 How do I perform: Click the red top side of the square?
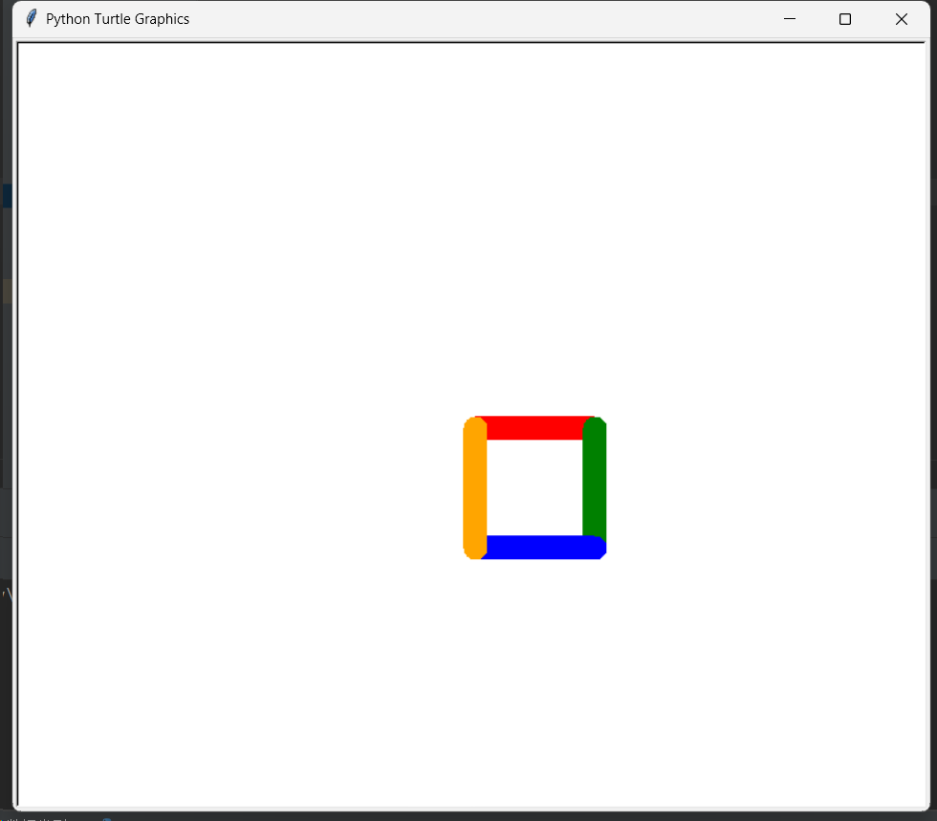point(534,428)
